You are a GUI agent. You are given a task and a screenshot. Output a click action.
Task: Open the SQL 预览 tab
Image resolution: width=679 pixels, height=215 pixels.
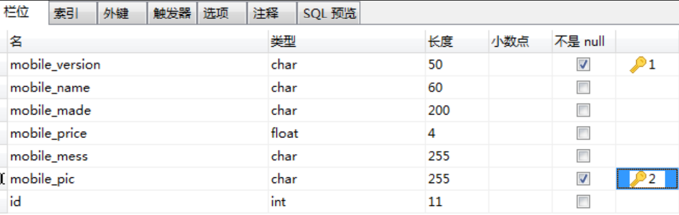[329, 14]
